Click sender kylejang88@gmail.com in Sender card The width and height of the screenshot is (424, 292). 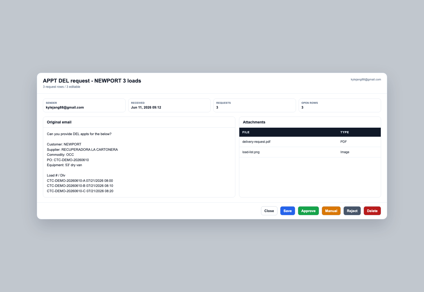65,108
